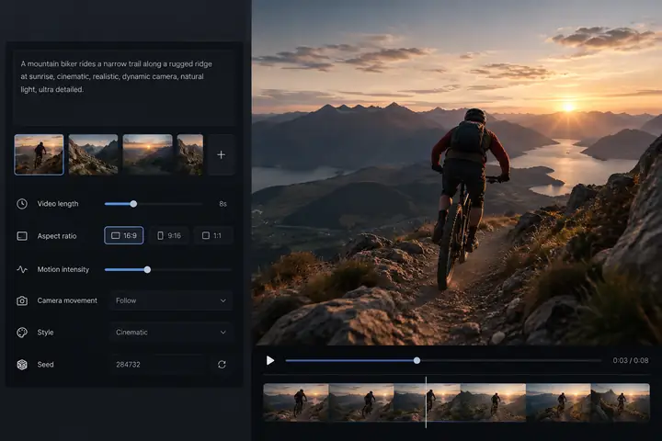
Task: Select the second rocky ridge thumbnail
Action: tap(93, 154)
